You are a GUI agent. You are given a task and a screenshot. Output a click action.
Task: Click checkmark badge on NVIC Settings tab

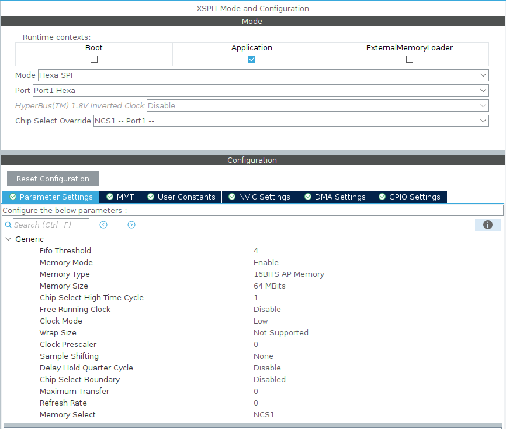tap(231, 197)
